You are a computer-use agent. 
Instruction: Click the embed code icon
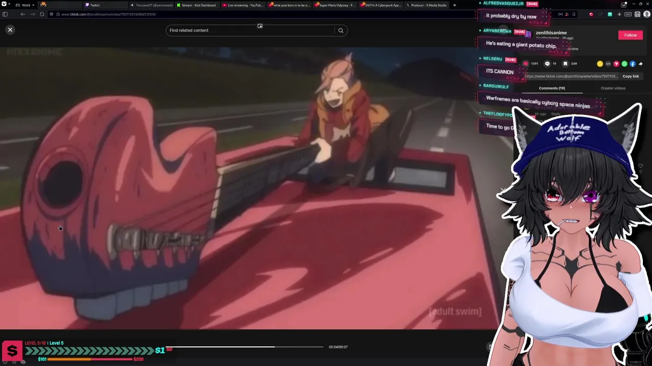(x=608, y=64)
